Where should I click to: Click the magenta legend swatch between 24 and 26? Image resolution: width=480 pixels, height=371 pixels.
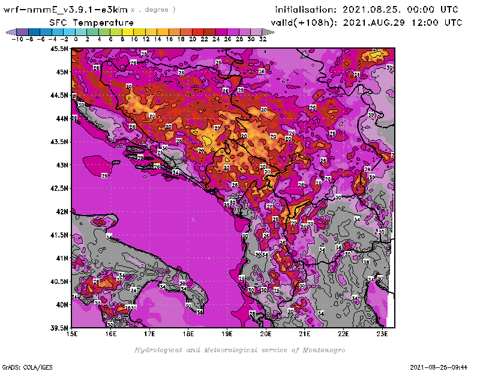221,32
